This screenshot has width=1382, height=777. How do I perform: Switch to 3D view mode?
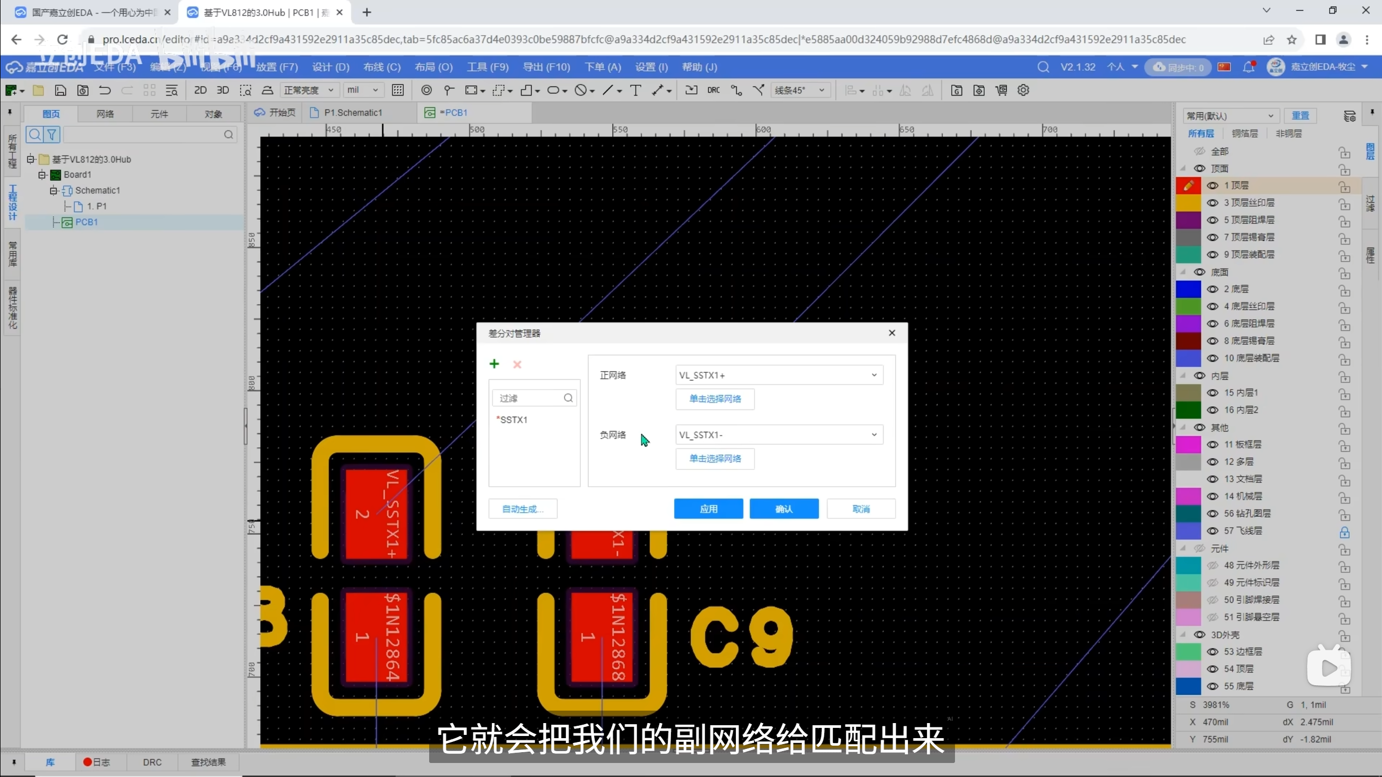tap(222, 90)
